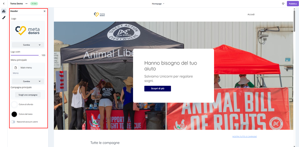
Task: Open the sections icon in left sidebar
Action: [x=4, y=11]
